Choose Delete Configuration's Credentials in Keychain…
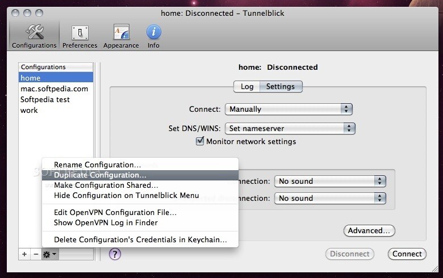The width and height of the screenshot is (443, 278). 140,239
